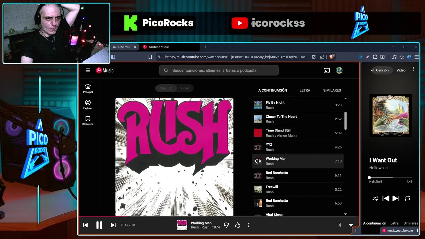Open Biblioteca in the sidebar
This screenshot has width=425, height=239.
pos(88,120)
